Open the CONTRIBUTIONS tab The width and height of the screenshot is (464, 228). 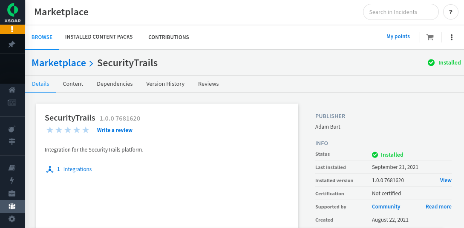[x=169, y=37]
